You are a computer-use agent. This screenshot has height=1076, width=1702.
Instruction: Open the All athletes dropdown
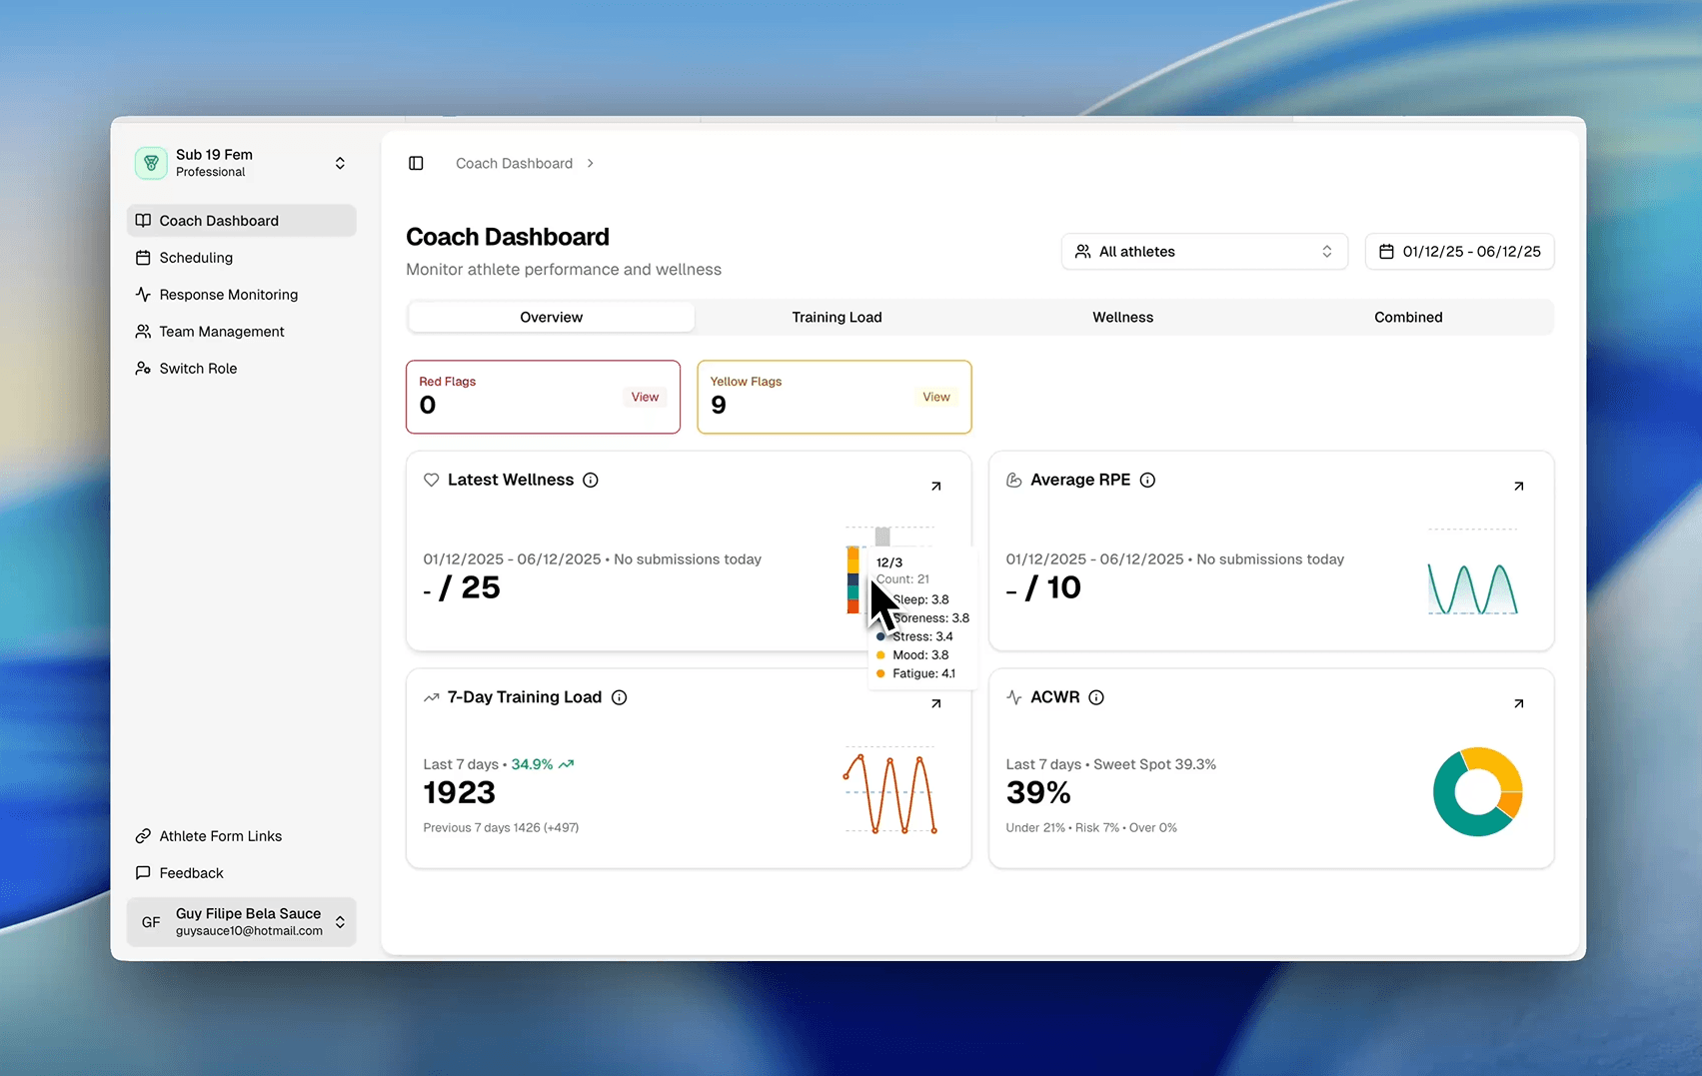[x=1203, y=252]
